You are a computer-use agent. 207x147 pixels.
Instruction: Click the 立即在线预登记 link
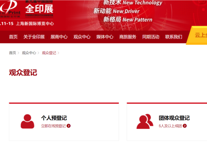pos(53,126)
